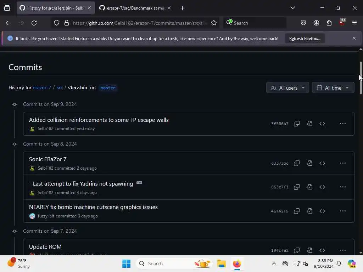The width and height of the screenshot is (363, 272).
Task: Click the Firefox toolbar Search box
Action: 254,23
